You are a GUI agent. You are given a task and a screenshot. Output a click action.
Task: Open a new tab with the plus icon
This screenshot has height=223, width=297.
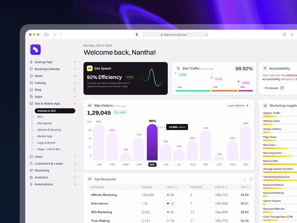pyautogui.click(x=292, y=34)
